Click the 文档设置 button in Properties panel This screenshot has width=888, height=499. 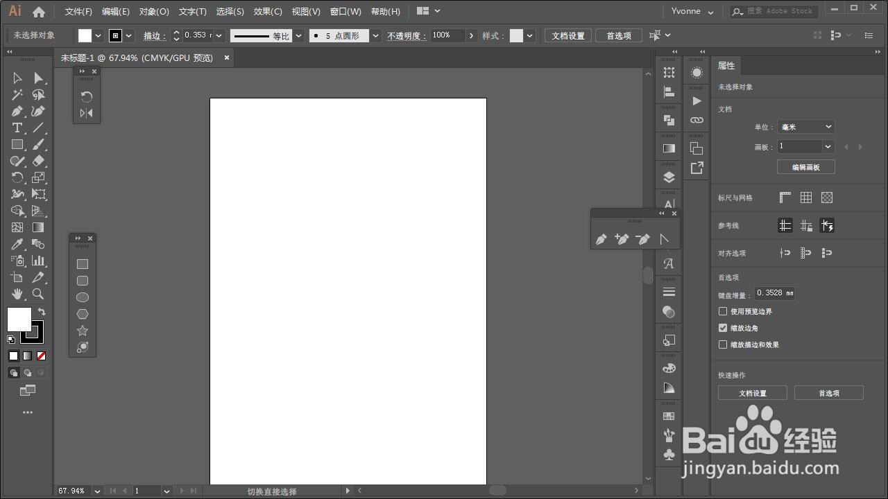[x=752, y=392]
